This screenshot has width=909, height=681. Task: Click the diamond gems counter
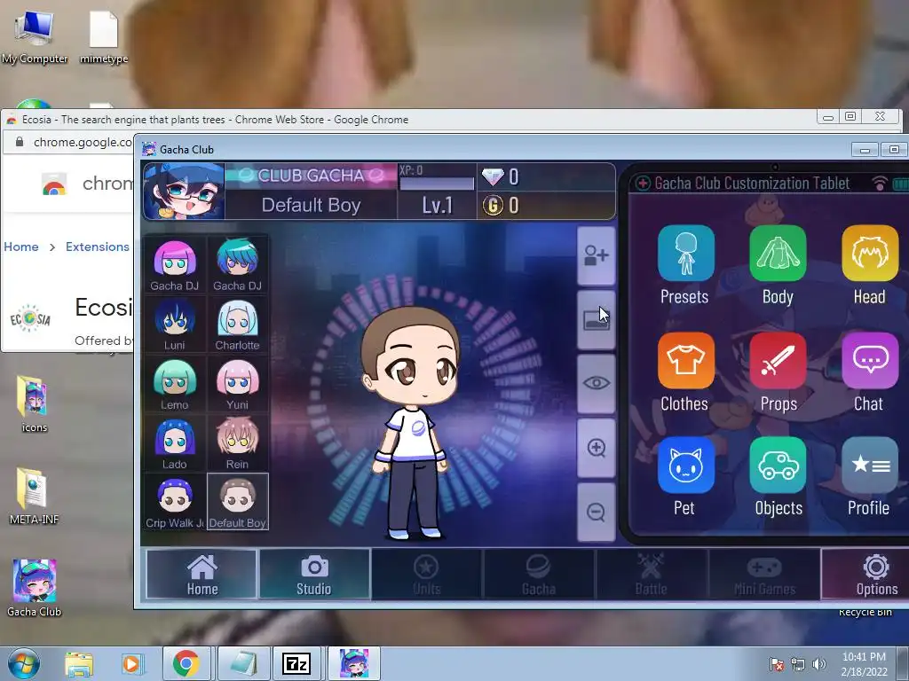click(x=546, y=176)
